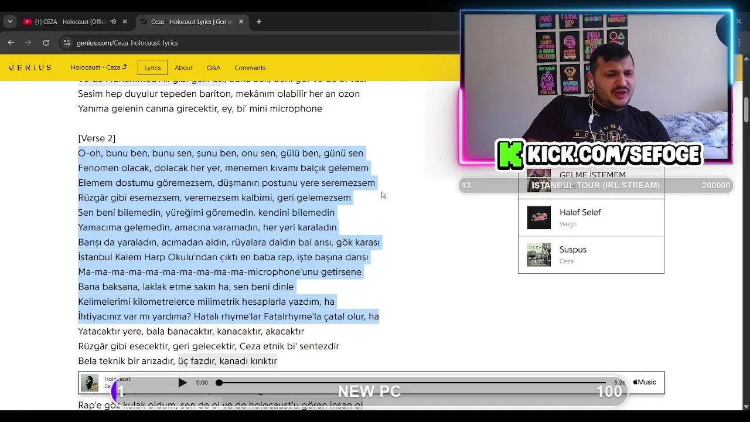Jump to the About section

tap(183, 67)
